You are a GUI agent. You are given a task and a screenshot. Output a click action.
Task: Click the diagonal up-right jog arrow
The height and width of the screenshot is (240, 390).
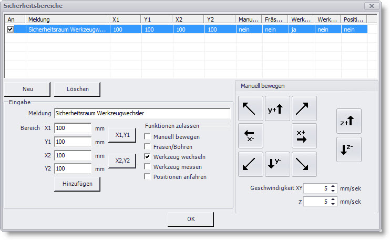coord(304,109)
